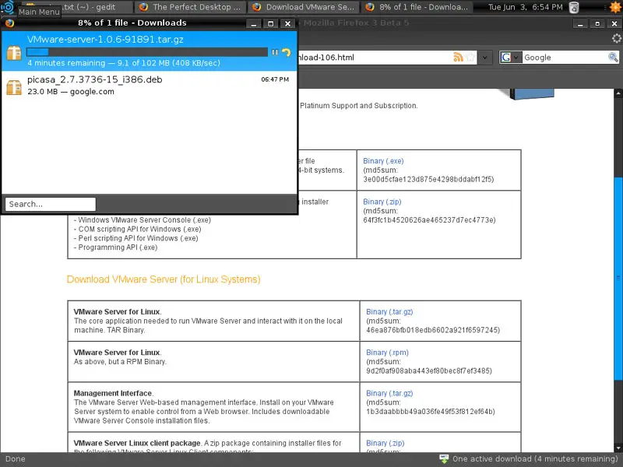Click the 'Done' status bar text

pyautogui.click(x=16, y=458)
